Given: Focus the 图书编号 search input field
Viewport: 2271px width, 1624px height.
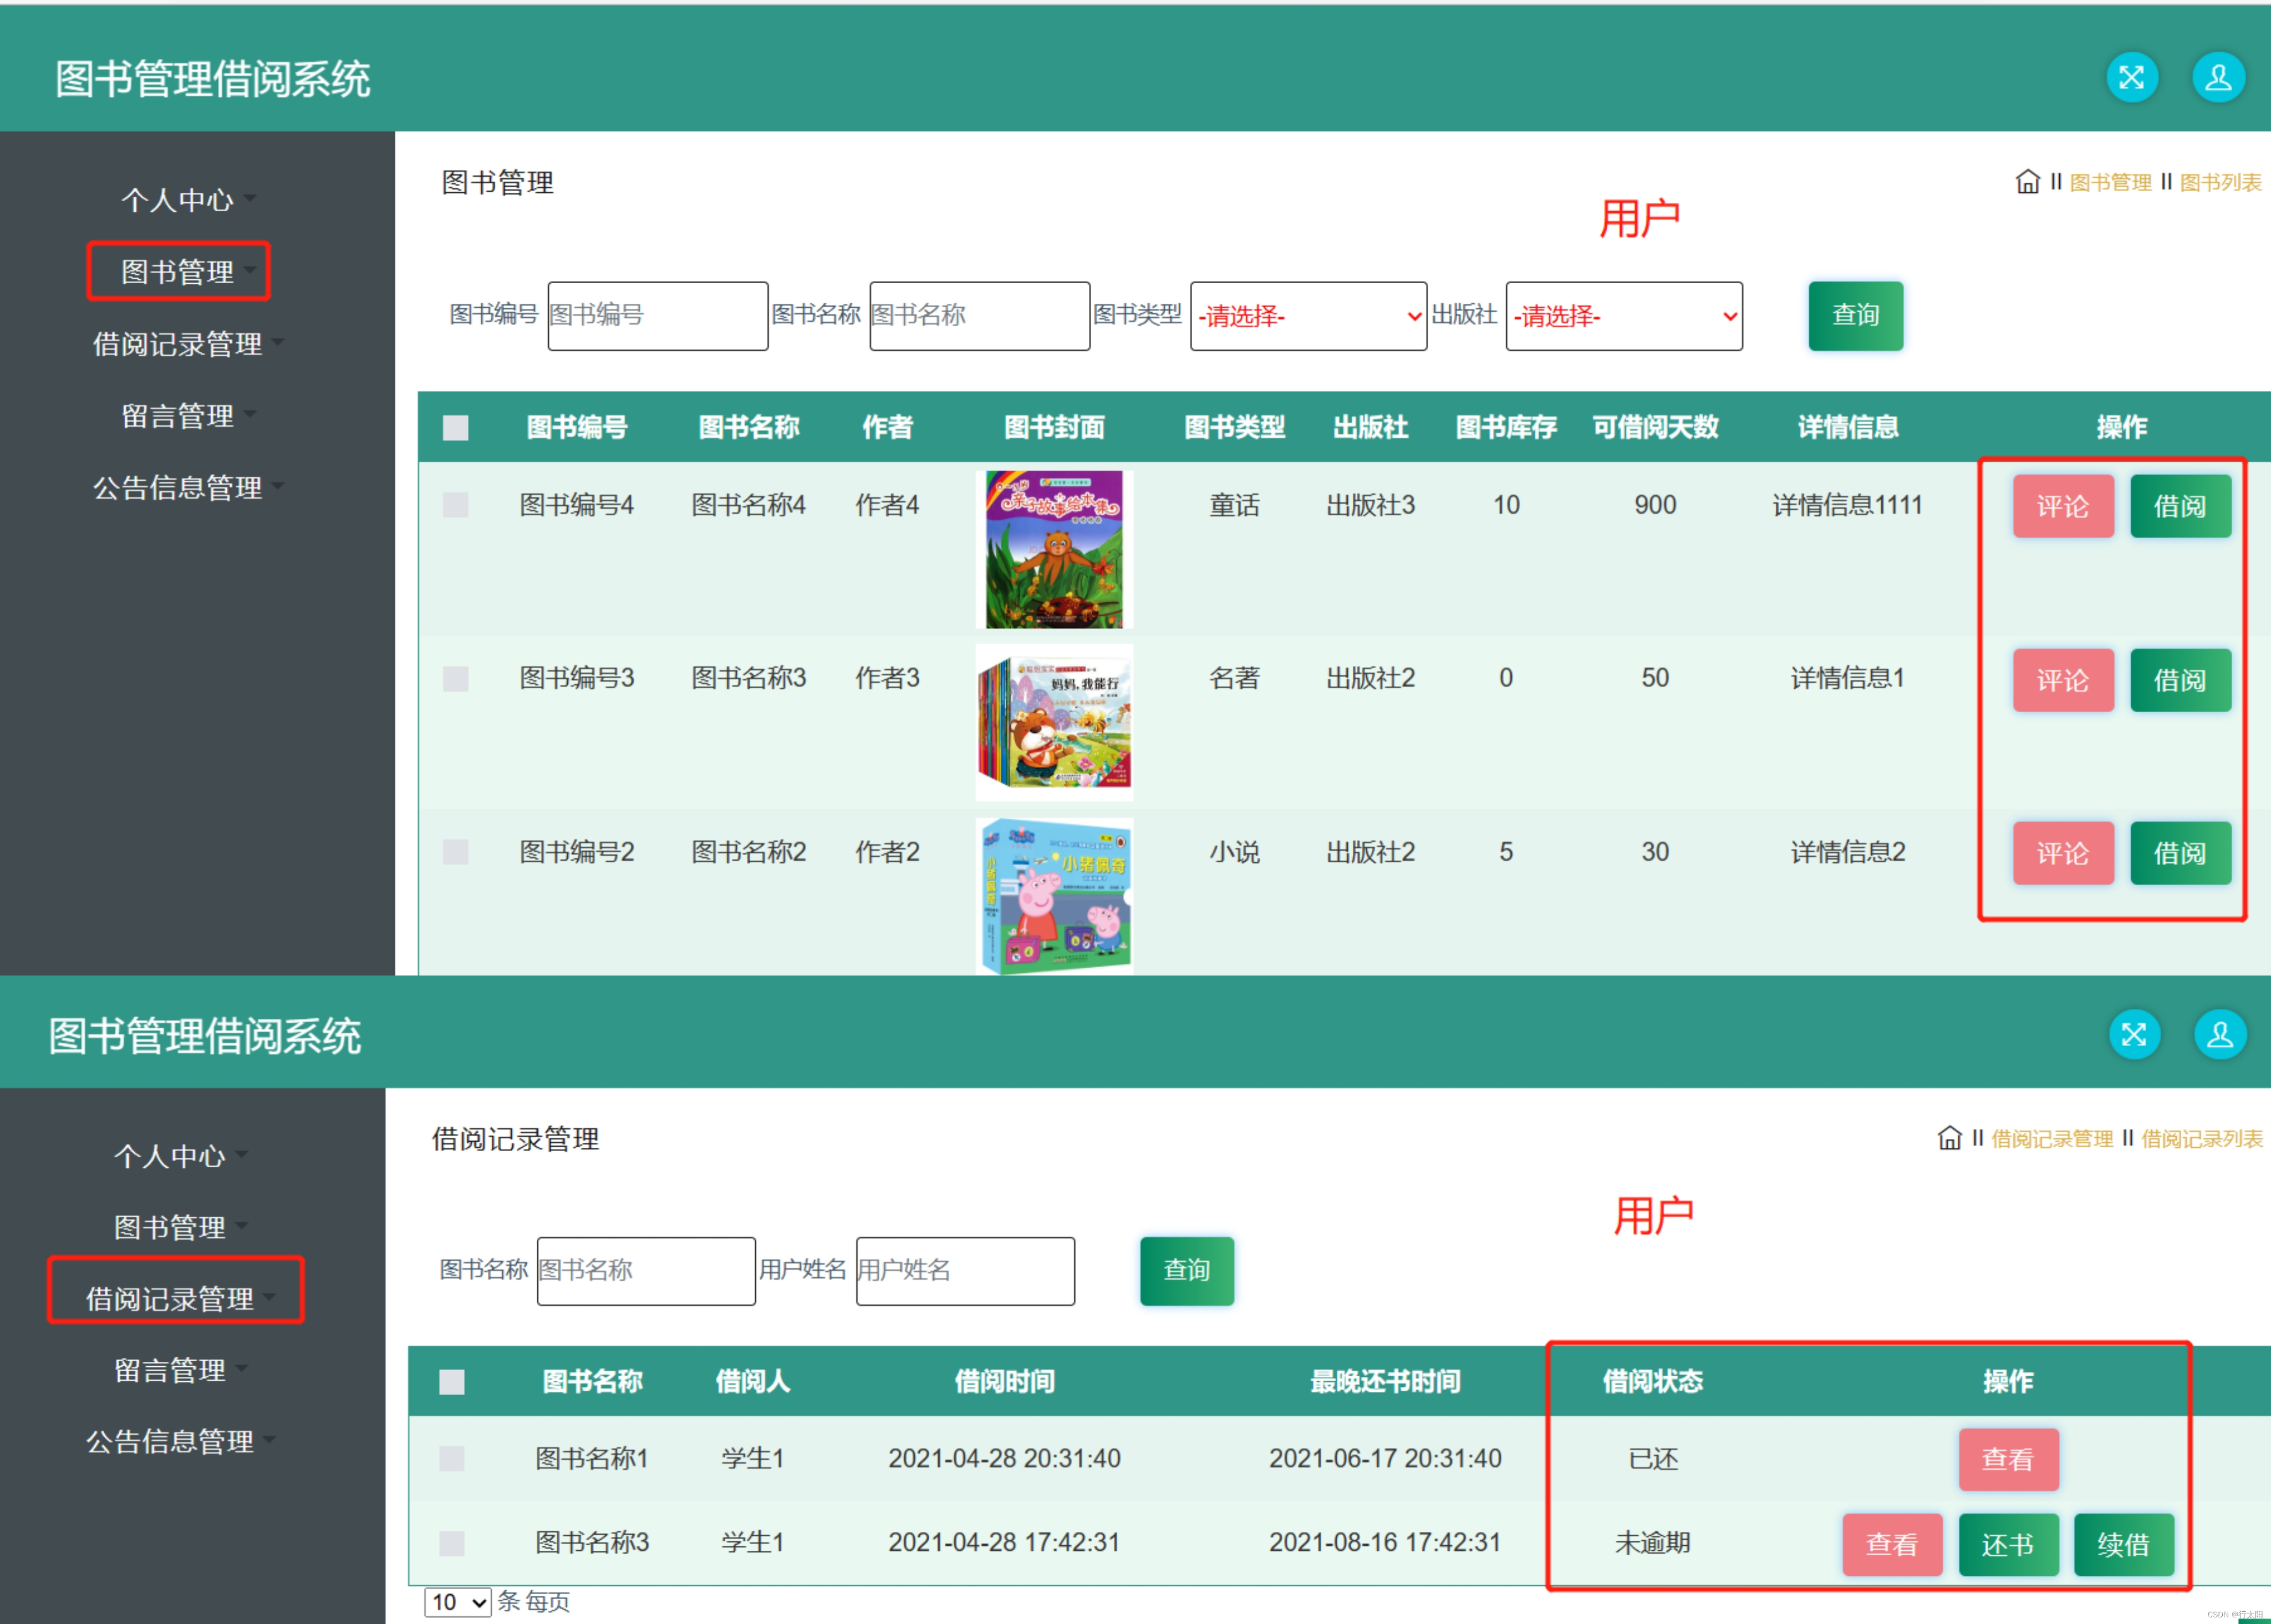Looking at the screenshot, I should [657, 316].
